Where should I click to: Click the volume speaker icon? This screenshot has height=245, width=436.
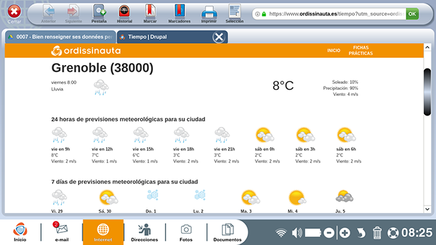296,233
